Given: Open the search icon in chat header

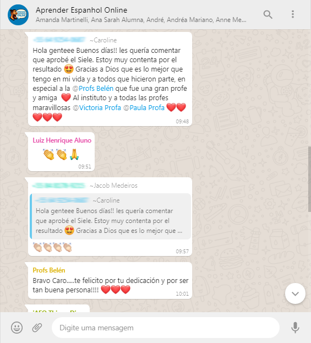Looking at the screenshot, I should [x=268, y=15].
